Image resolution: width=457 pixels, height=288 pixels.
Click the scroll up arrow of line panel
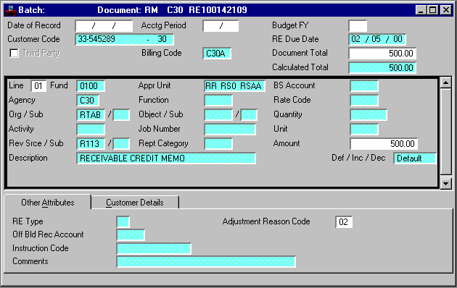click(445, 82)
